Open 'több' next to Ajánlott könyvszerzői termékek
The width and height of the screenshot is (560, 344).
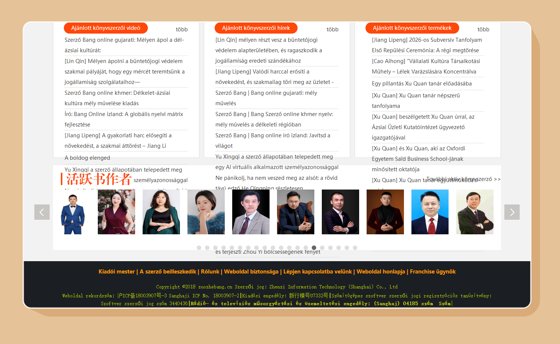pos(483,29)
